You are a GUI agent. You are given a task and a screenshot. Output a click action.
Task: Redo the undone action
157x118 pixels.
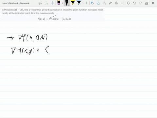[141, 3]
